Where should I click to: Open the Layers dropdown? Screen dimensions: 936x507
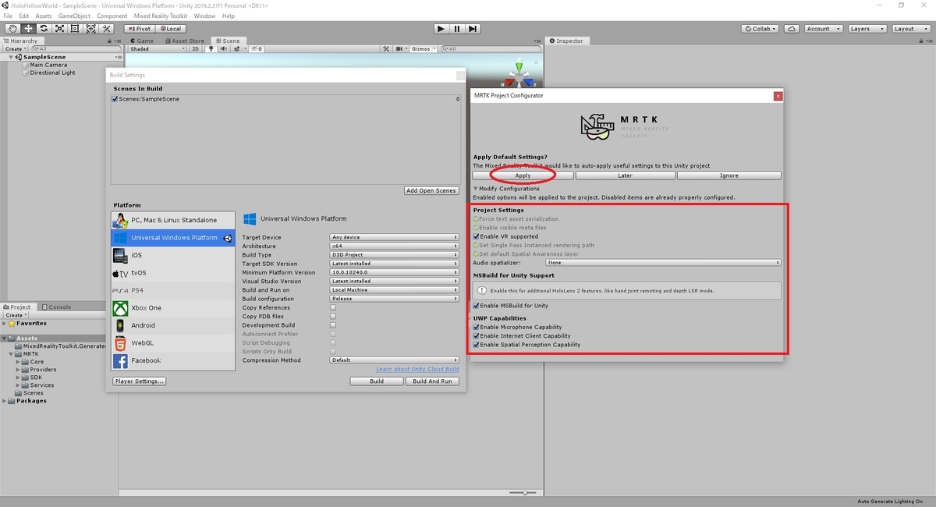click(x=866, y=29)
